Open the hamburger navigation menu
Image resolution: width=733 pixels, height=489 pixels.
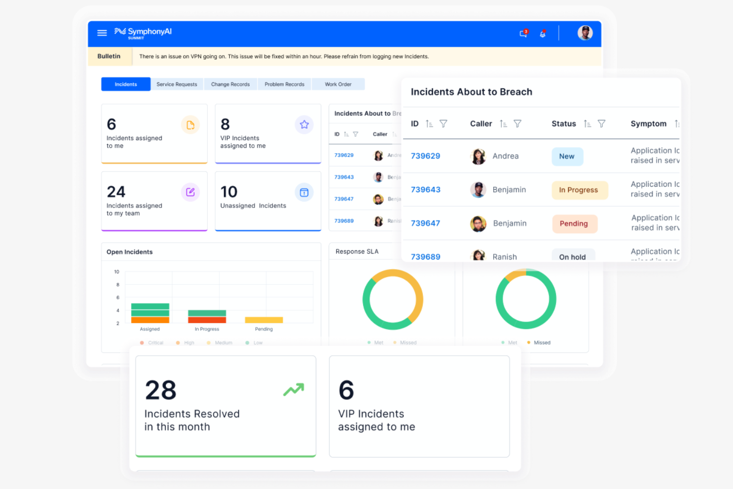(102, 33)
